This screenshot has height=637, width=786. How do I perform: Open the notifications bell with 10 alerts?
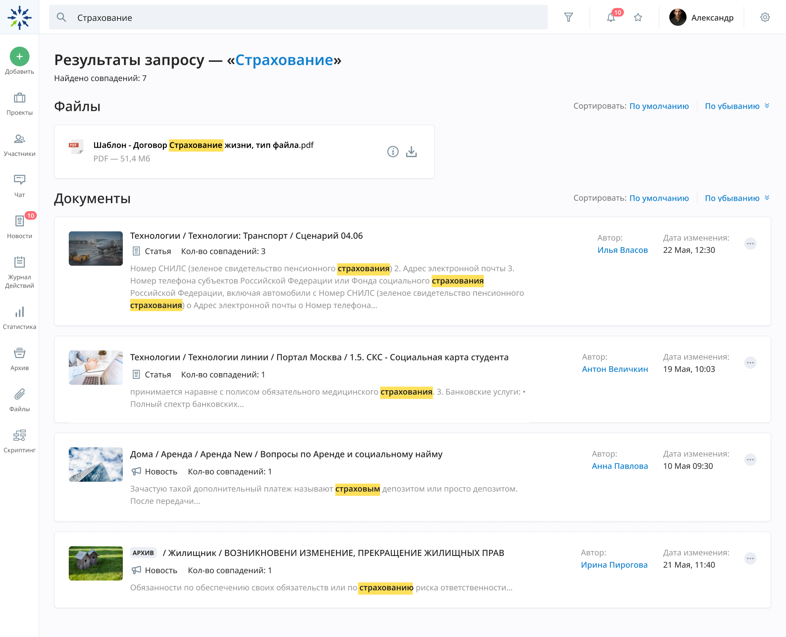click(x=611, y=18)
